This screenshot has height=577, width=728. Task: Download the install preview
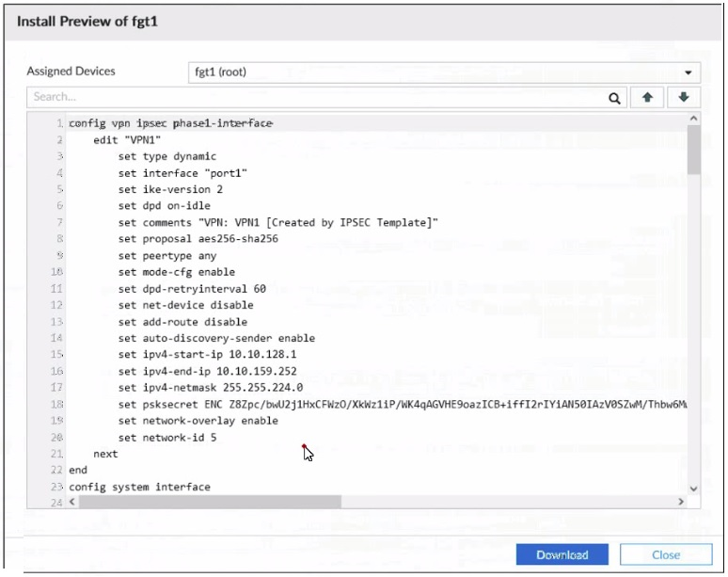562,554
